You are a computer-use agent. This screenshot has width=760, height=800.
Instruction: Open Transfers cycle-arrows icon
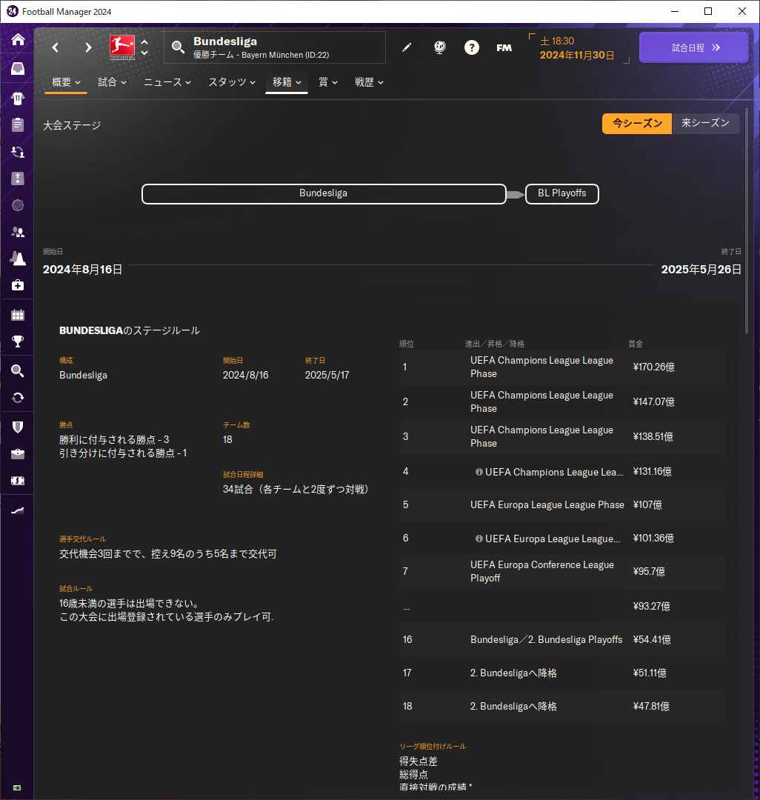18,398
